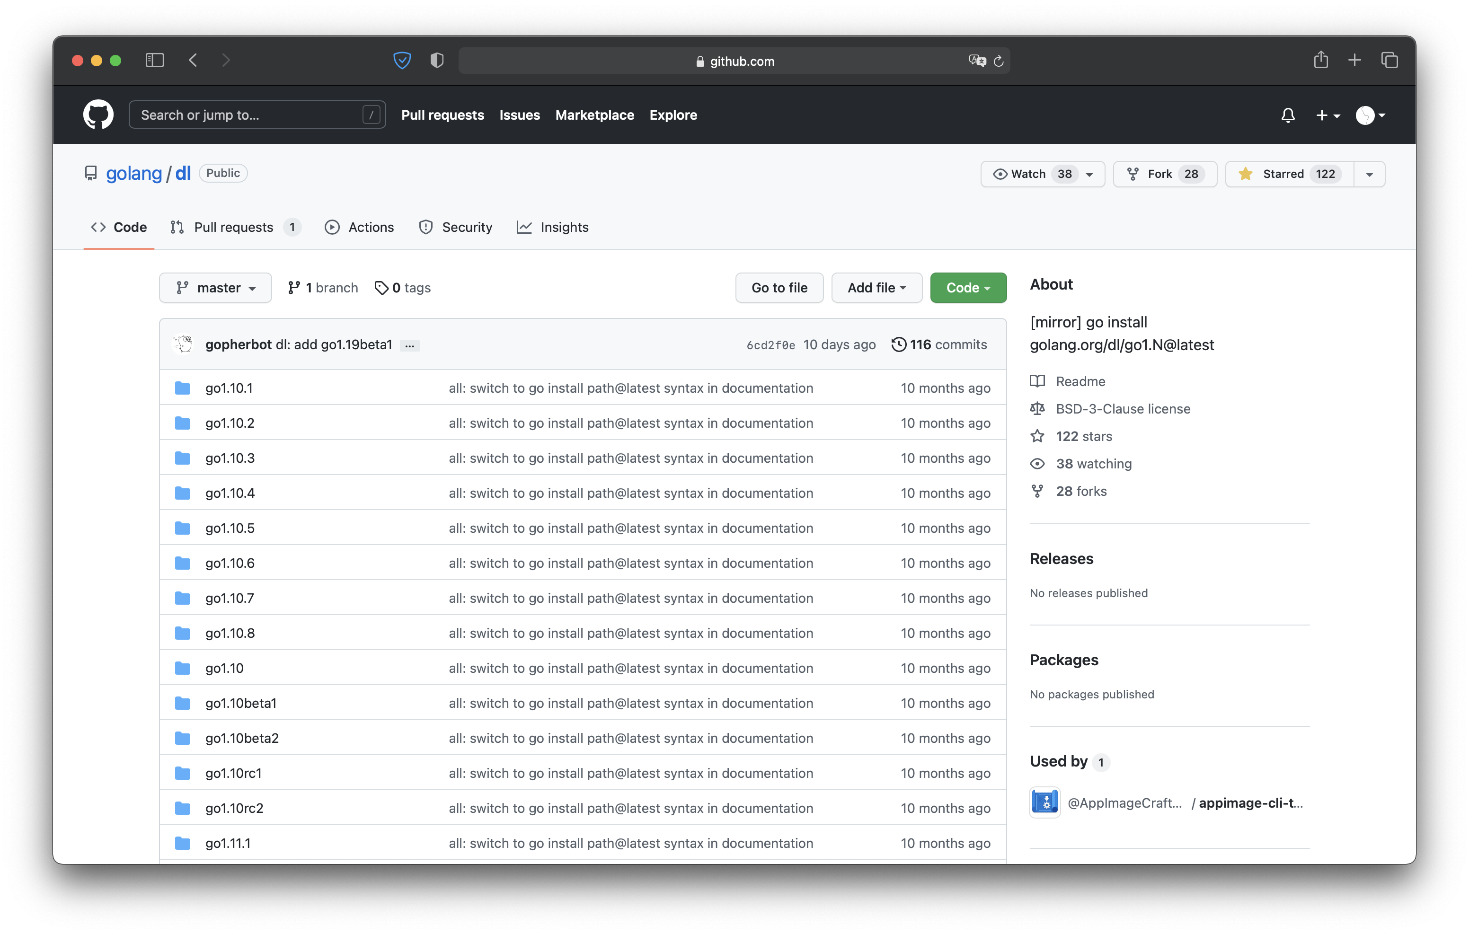Click the translate icon in address bar

(977, 61)
